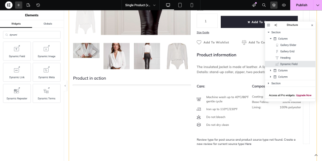Click the Add To Compare scales icon
Image resolution: width=322 pixels, height=161 pixels.
244,42
